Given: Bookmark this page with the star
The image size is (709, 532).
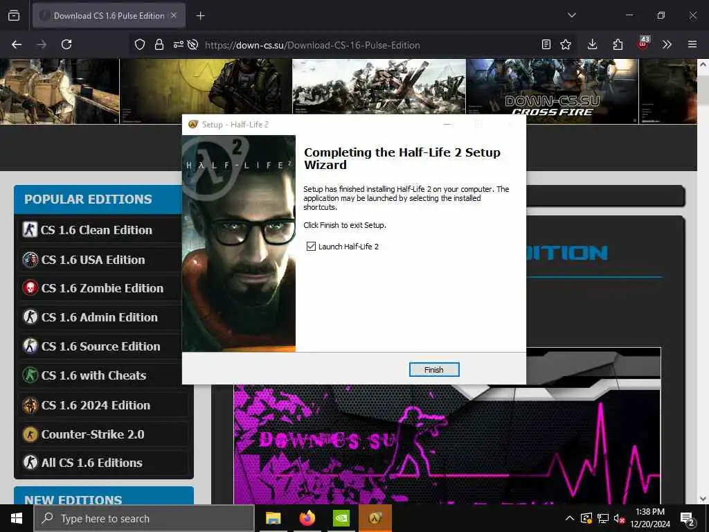Looking at the screenshot, I should (566, 44).
